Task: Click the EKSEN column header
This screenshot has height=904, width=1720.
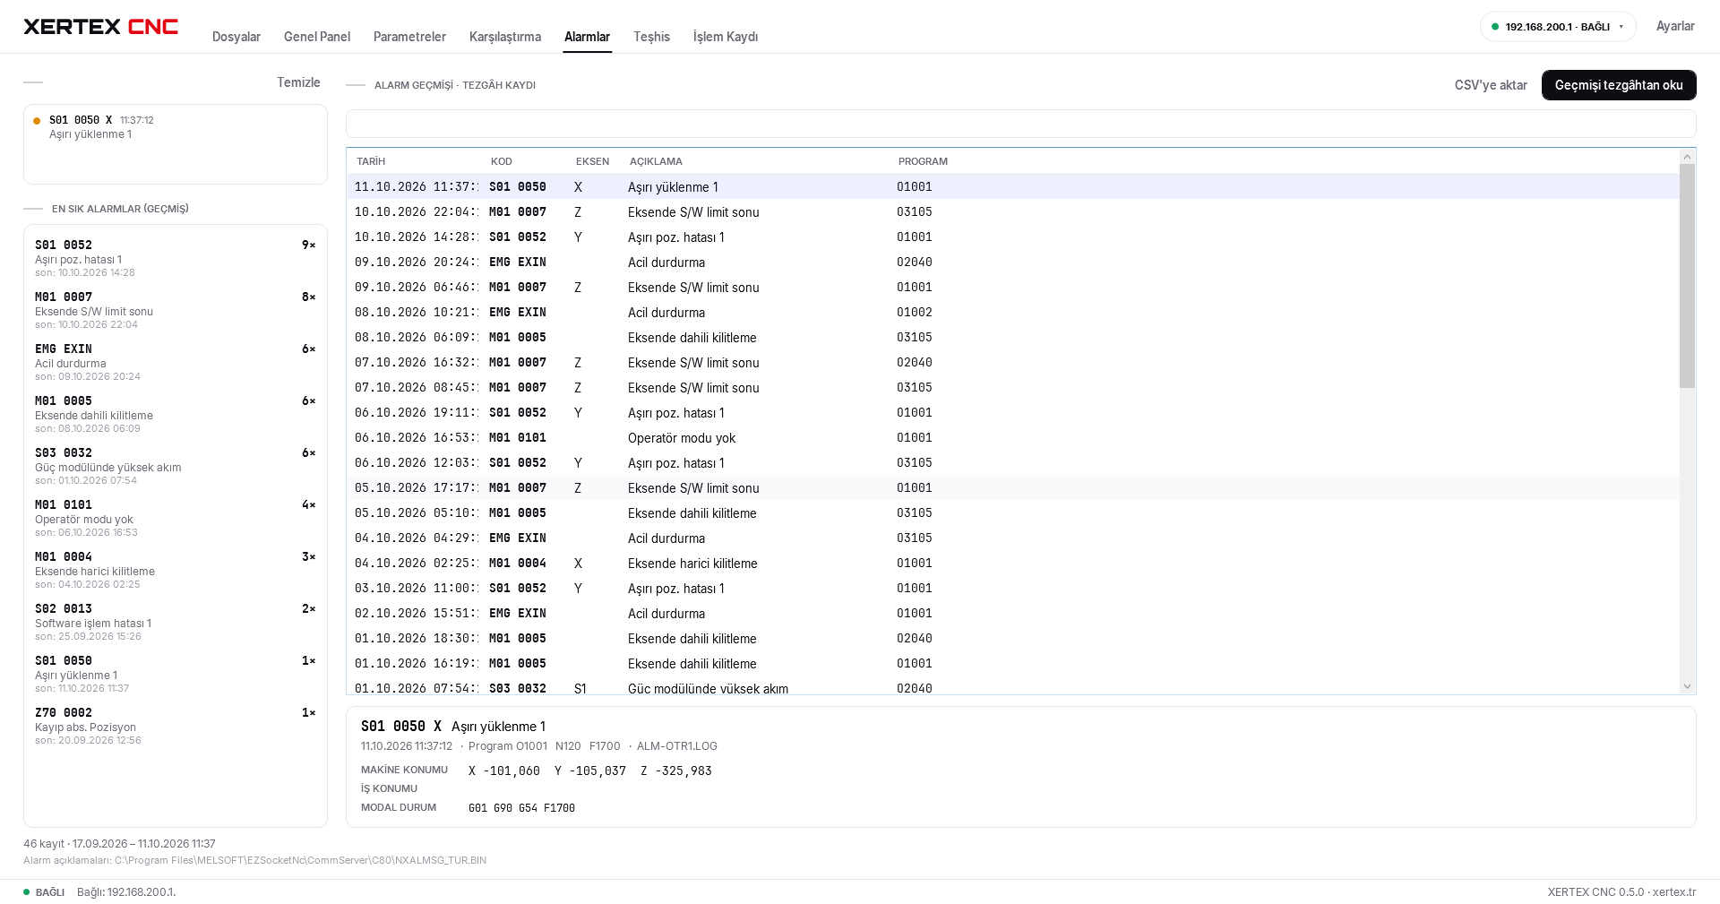Action: click(592, 161)
